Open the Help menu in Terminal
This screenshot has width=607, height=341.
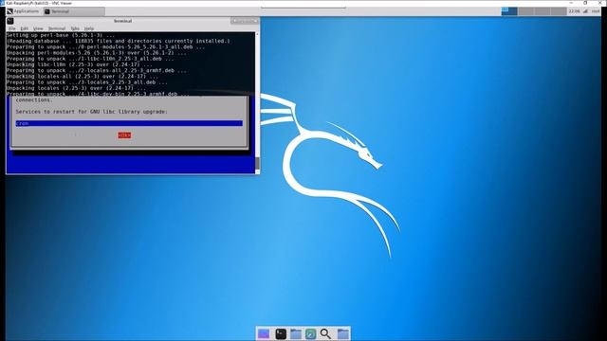point(89,28)
